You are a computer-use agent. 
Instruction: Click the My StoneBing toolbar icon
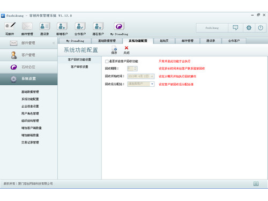pyautogui.click(x=119, y=28)
